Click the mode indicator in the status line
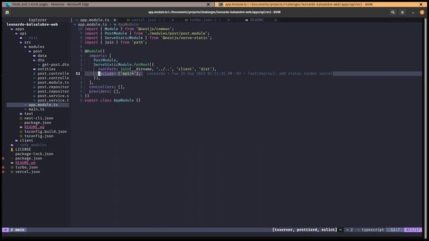This screenshot has height=241, width=429. tap(5, 230)
